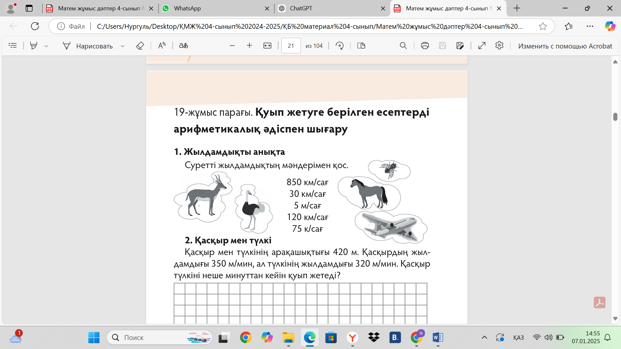
Task: Select the eraser tool
Action: [x=140, y=46]
